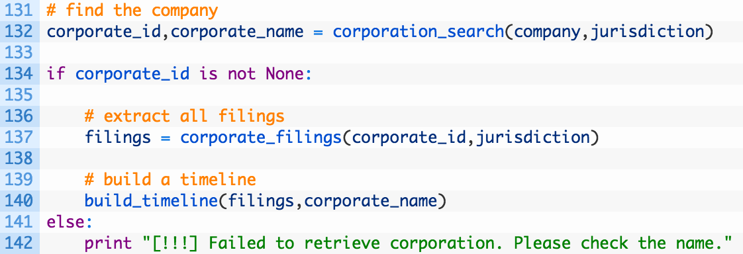Viewport: 743px width, 254px height.
Task: Click the comment '# find the company'
Action: (132, 11)
